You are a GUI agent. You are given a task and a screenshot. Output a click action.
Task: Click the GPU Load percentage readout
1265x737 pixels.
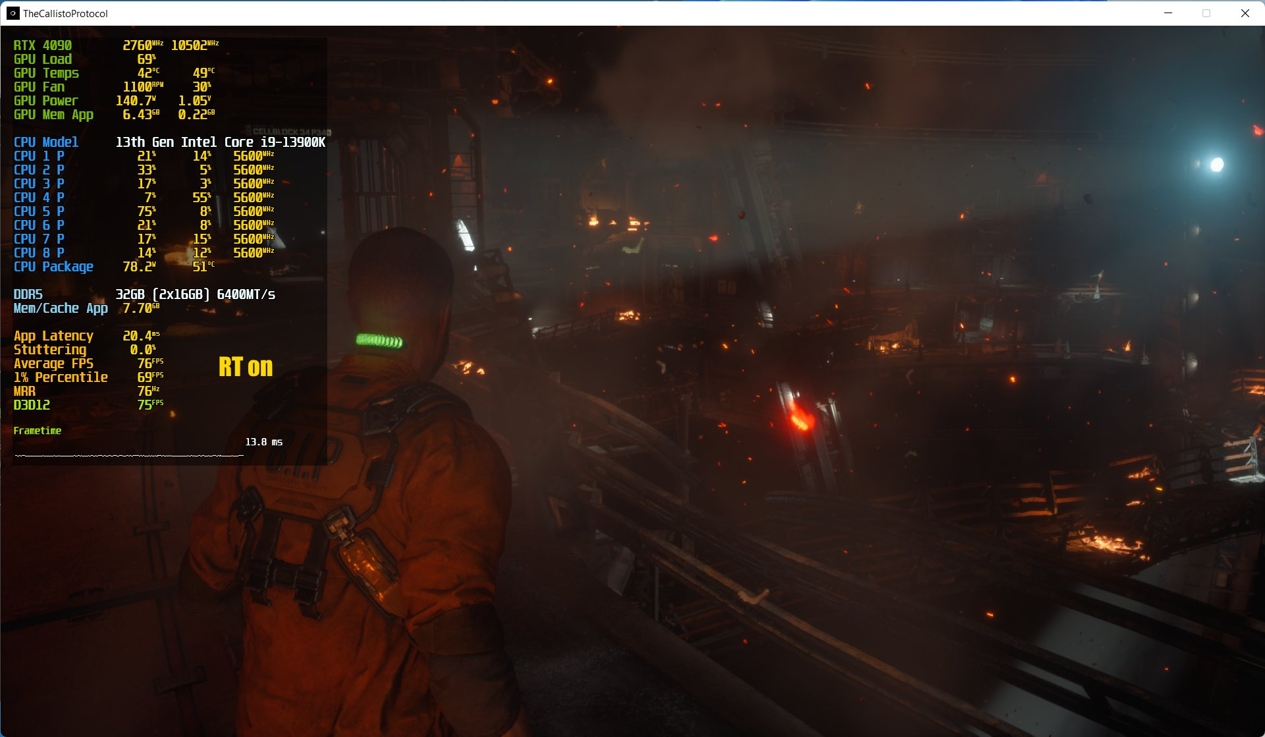coord(146,59)
